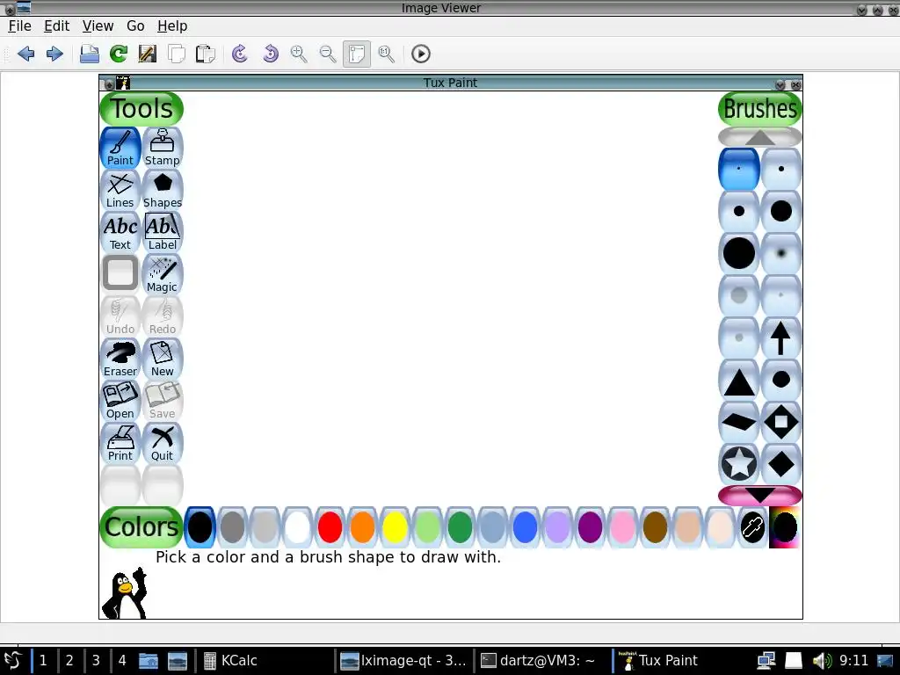Click the grayed Save tool
Screen dimensions: 900x675
tap(163, 401)
